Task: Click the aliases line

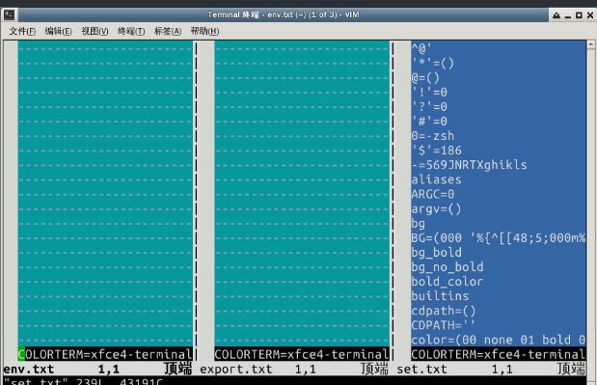Action: click(x=436, y=179)
